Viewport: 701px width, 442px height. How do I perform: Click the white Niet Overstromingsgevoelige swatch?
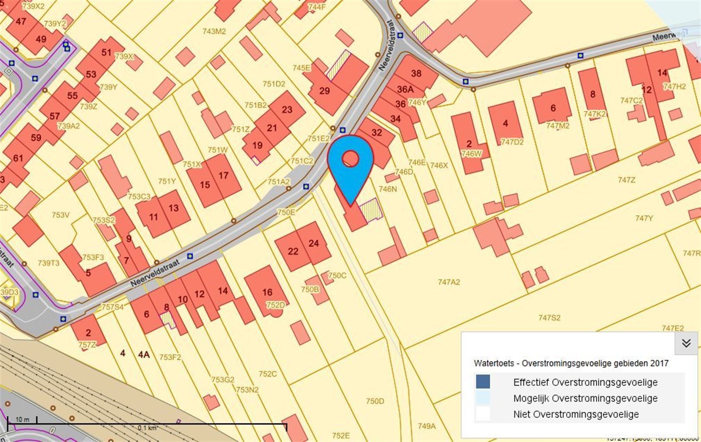[x=483, y=414]
